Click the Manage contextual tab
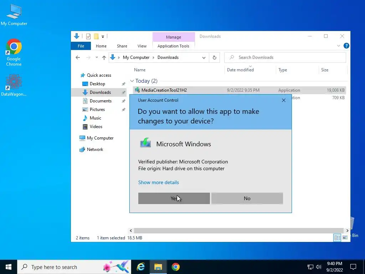Image resolution: width=365 pixels, height=274 pixels. tap(174, 37)
